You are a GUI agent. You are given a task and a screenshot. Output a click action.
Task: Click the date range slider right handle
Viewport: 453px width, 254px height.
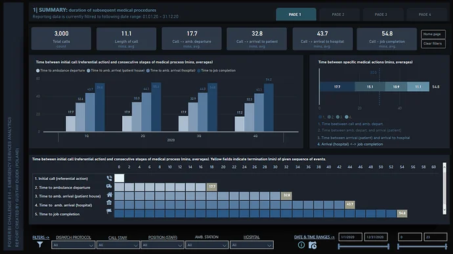click(x=389, y=247)
